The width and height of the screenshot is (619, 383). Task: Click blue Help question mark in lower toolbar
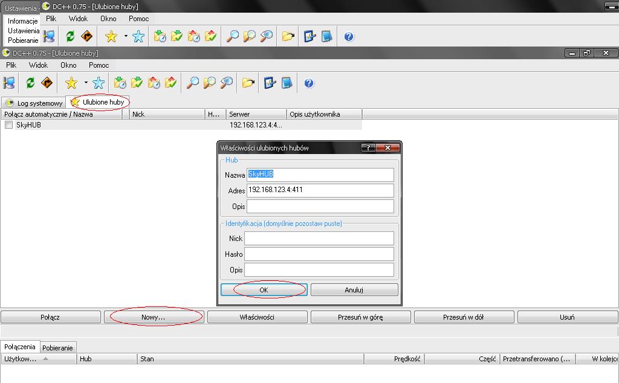pyautogui.click(x=309, y=83)
